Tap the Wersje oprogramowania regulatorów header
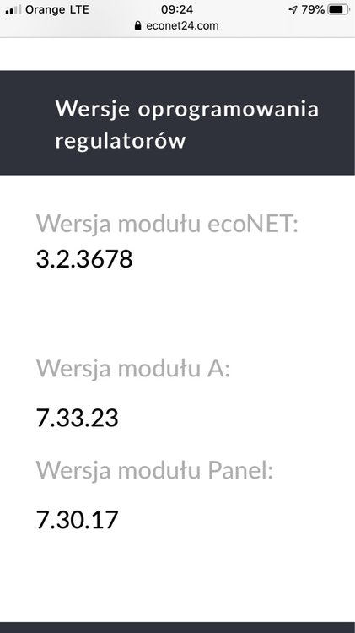 pos(177,122)
